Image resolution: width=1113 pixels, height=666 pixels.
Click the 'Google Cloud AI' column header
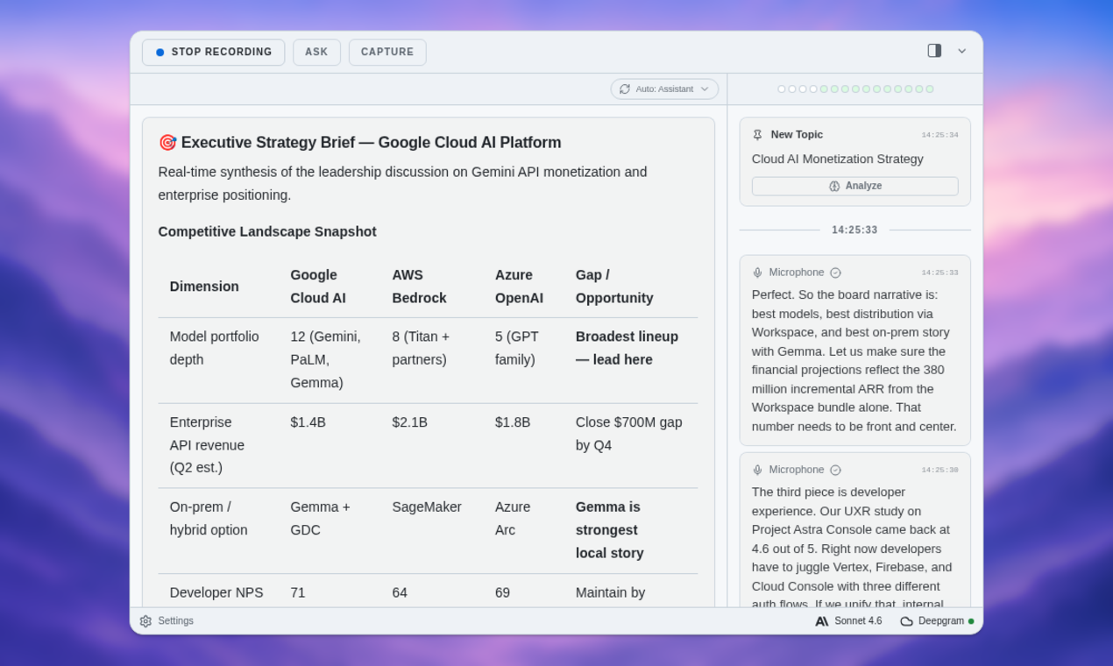pyautogui.click(x=318, y=287)
